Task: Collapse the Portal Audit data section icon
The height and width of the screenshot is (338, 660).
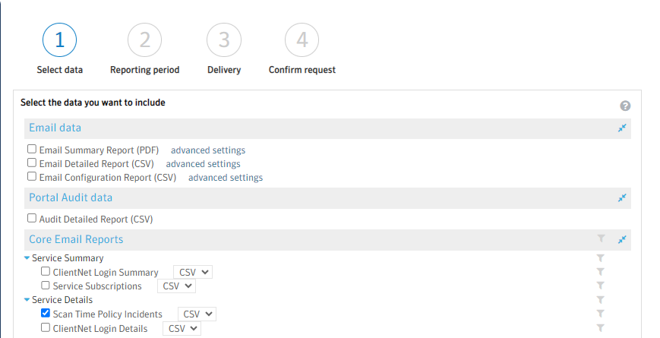Action: (x=622, y=197)
